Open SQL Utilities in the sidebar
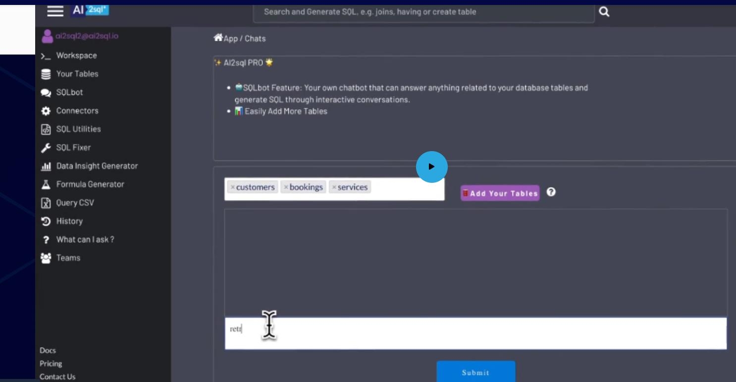Screen dimensions: 736x382 coord(78,129)
